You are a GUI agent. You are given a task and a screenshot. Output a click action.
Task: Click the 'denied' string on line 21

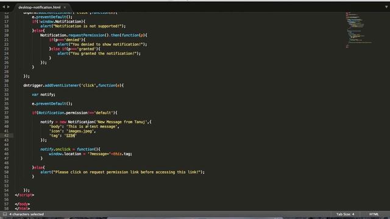pos(73,40)
